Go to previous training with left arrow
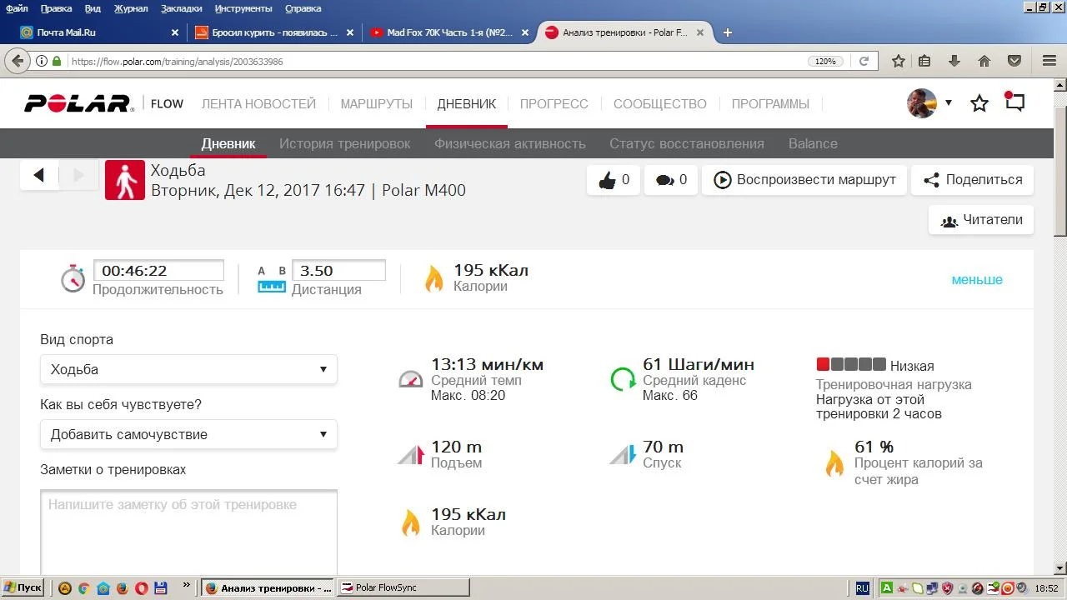The height and width of the screenshot is (600, 1067). (x=39, y=175)
